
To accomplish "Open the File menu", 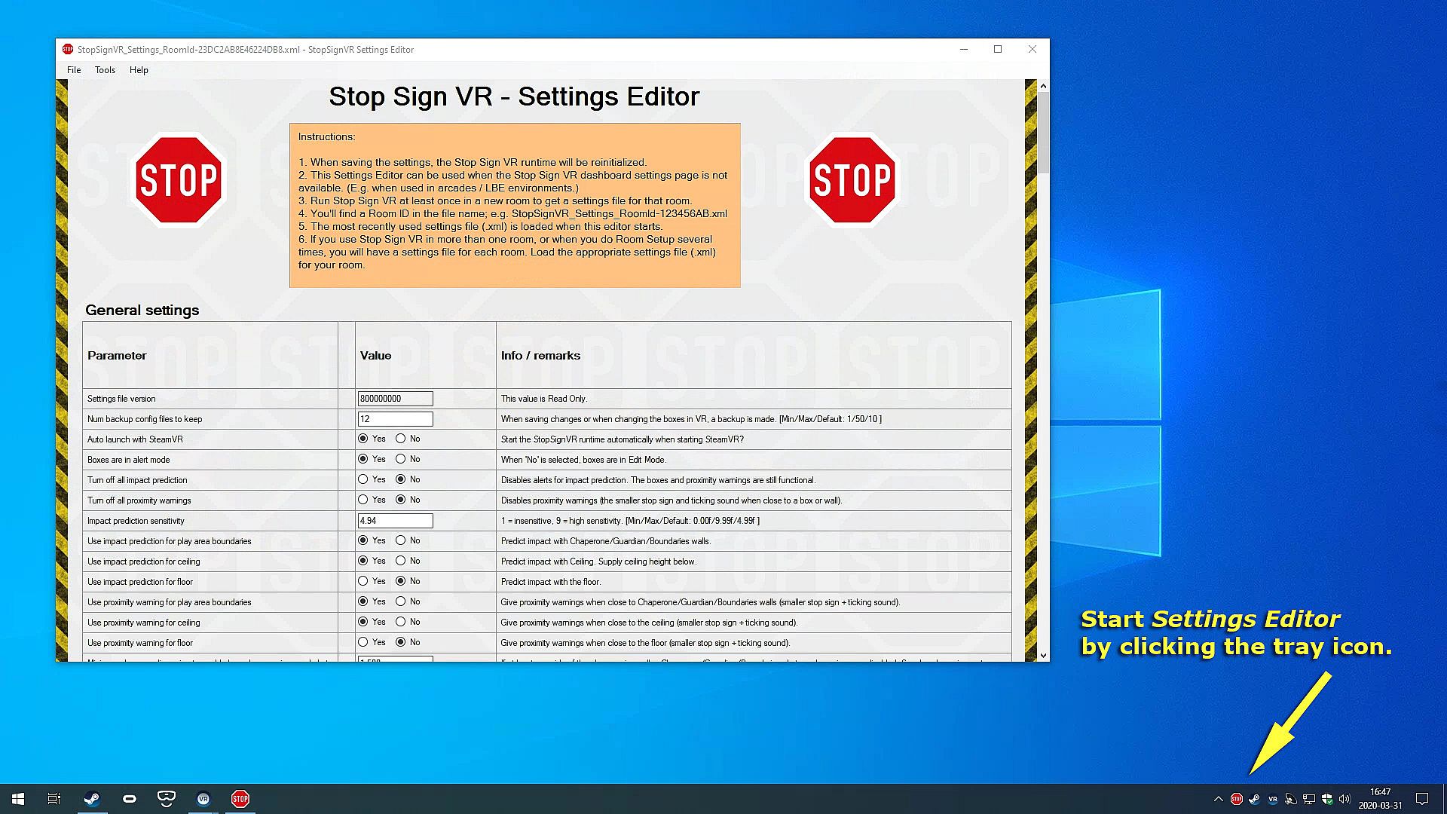I will (x=74, y=70).
